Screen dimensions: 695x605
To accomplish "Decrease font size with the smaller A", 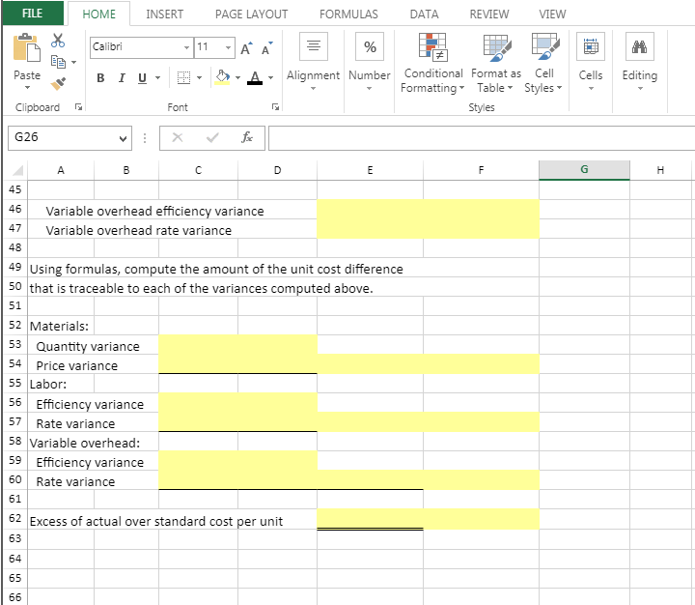I will (x=267, y=48).
